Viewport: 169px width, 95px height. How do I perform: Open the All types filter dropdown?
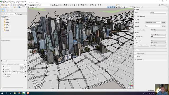pyautogui.click(x=22, y=14)
